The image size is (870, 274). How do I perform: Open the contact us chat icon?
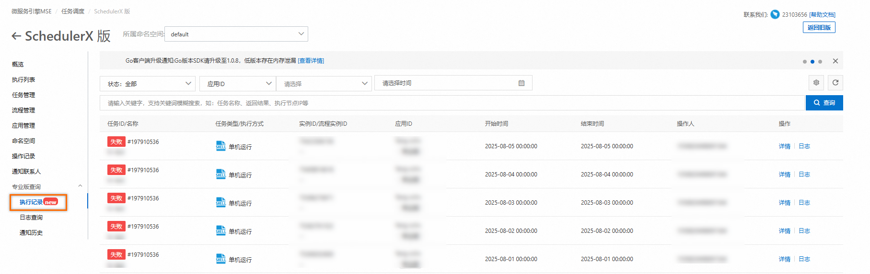click(x=775, y=14)
